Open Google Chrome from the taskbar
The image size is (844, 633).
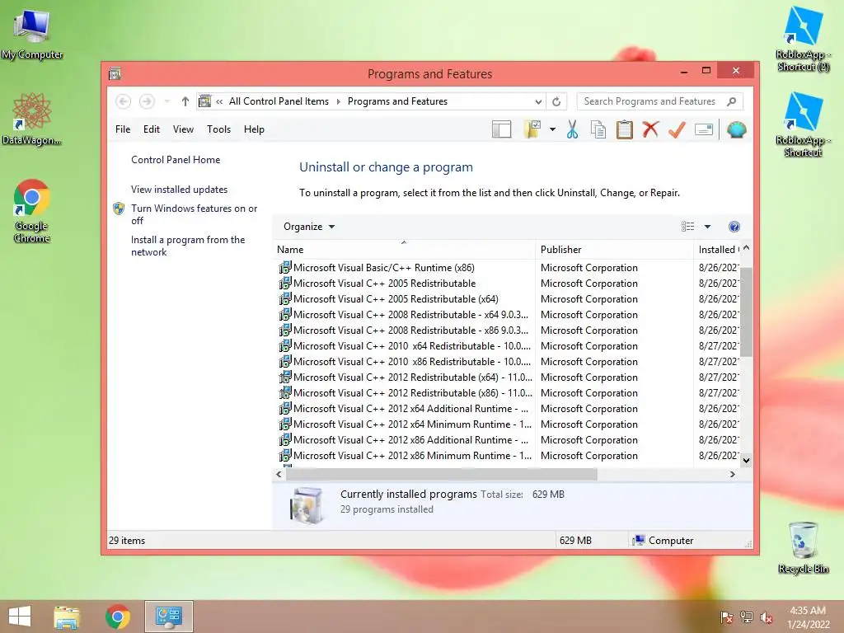tap(117, 617)
